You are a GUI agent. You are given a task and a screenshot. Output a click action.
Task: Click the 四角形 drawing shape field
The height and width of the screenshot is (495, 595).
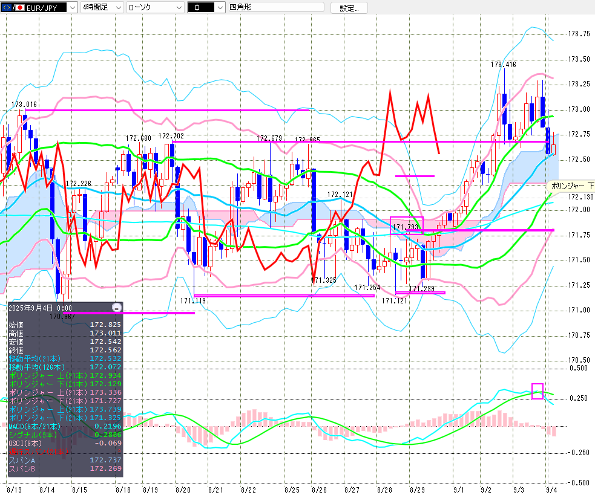point(276,7)
